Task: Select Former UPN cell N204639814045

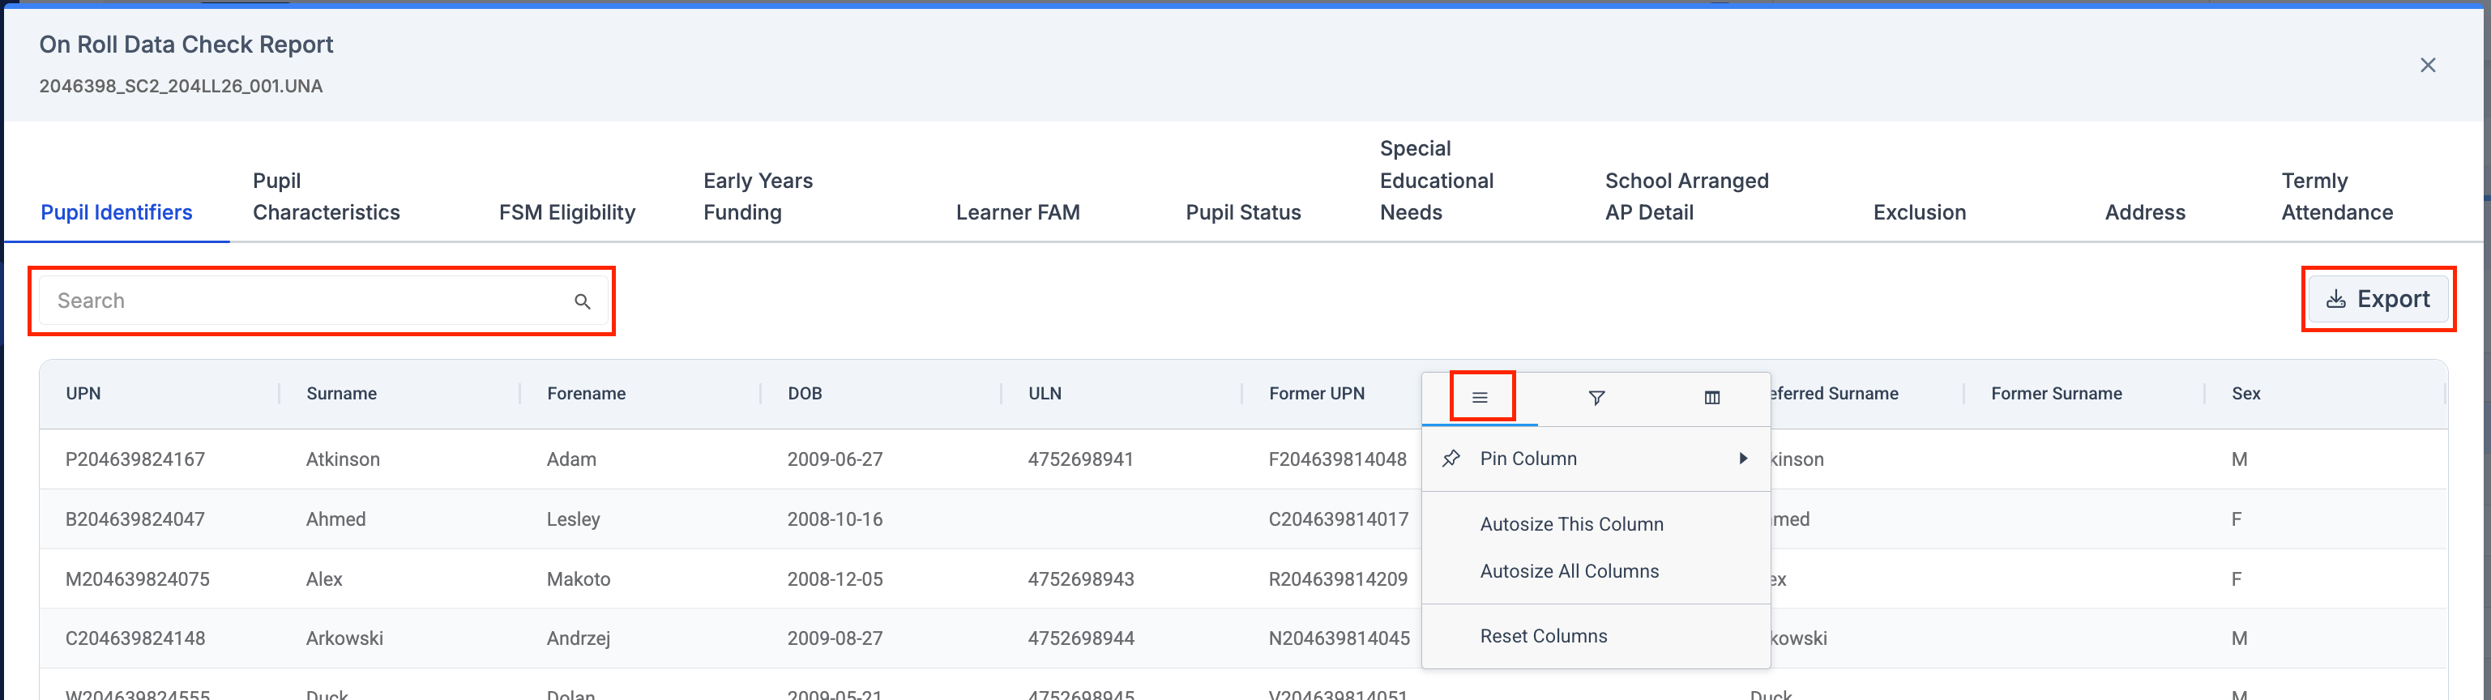Action: click(x=1339, y=638)
